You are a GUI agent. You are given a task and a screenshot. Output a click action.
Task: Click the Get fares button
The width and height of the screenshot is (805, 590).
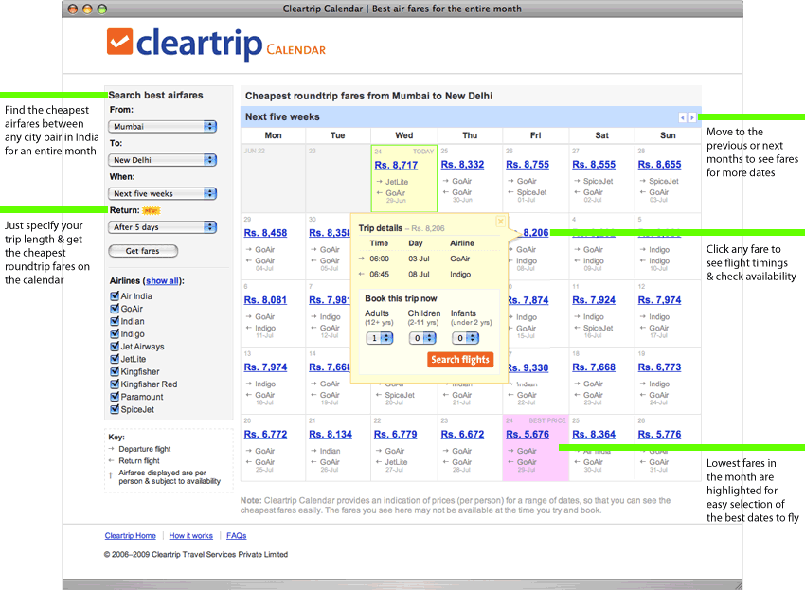(x=143, y=251)
